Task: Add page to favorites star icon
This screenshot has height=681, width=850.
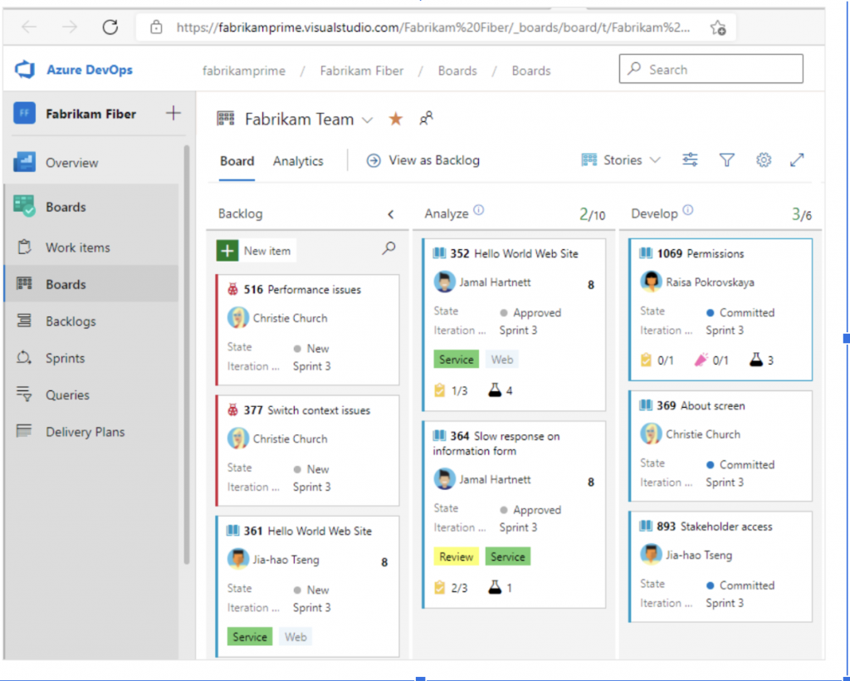Action: point(718,27)
